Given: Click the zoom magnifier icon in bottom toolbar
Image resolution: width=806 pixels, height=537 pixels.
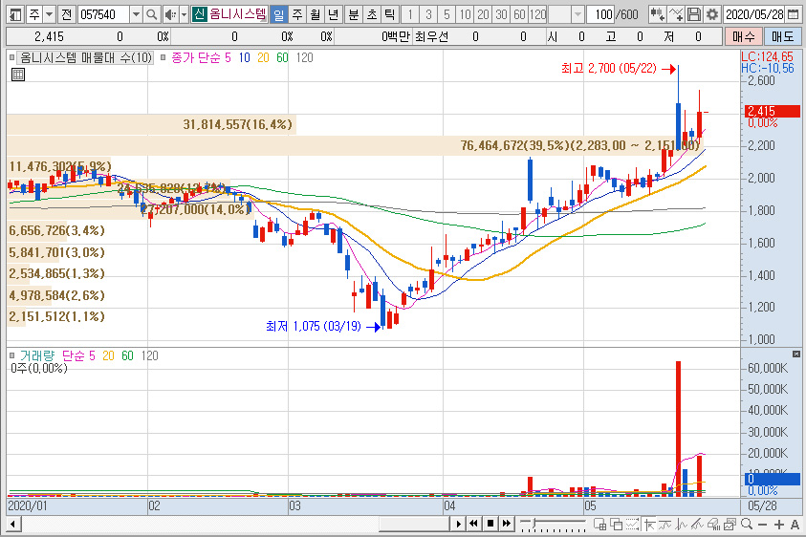Looking at the screenshot, I should pyautogui.click(x=747, y=525).
